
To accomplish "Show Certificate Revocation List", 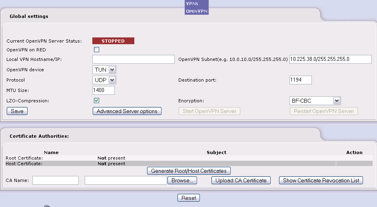I will click(321, 180).
